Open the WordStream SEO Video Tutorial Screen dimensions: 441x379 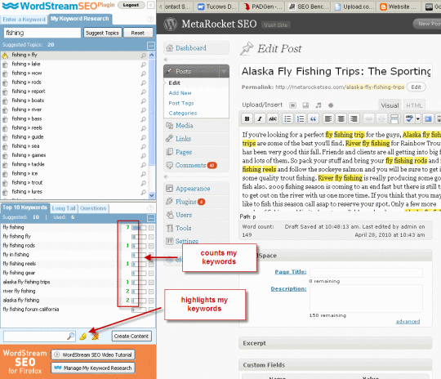tap(93, 354)
